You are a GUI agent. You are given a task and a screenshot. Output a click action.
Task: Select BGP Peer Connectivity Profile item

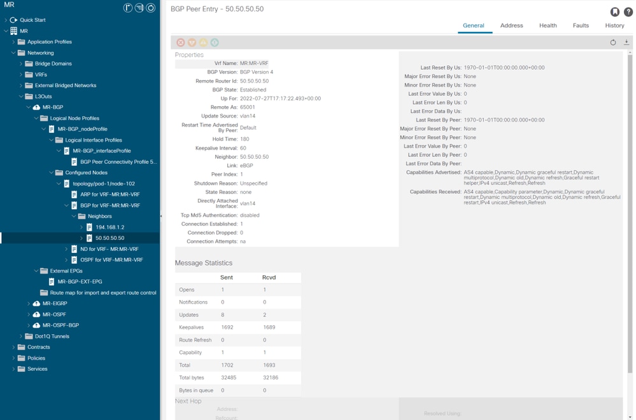(118, 161)
